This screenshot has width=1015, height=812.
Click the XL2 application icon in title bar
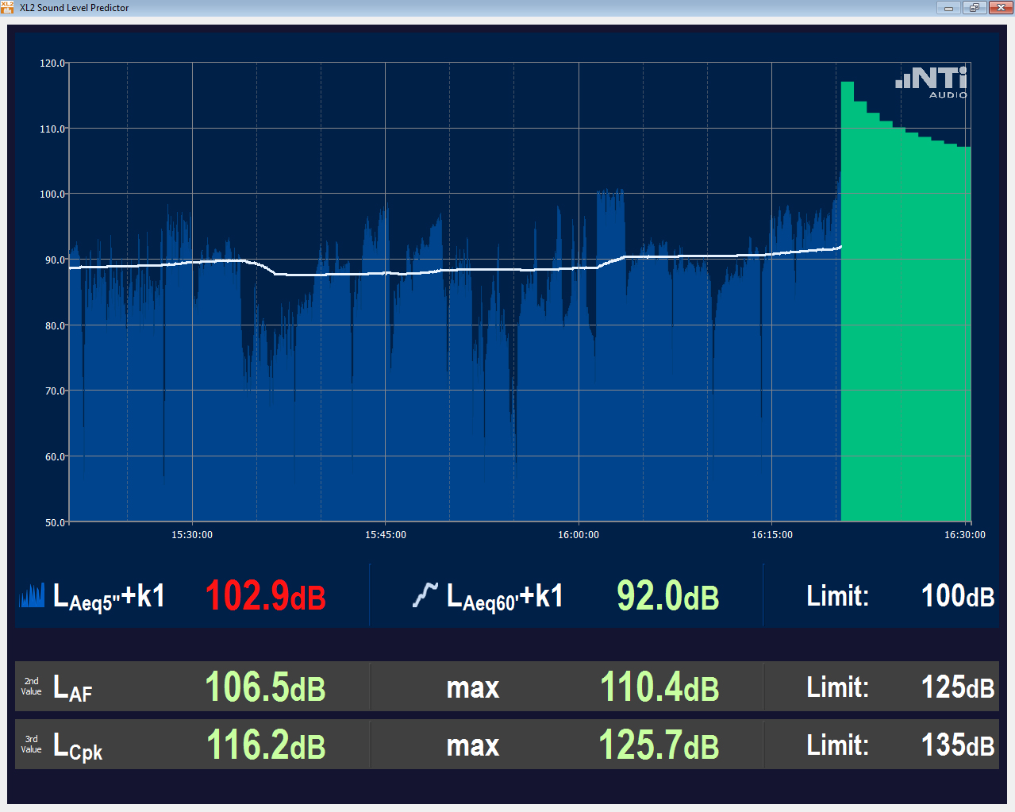pyautogui.click(x=8, y=8)
